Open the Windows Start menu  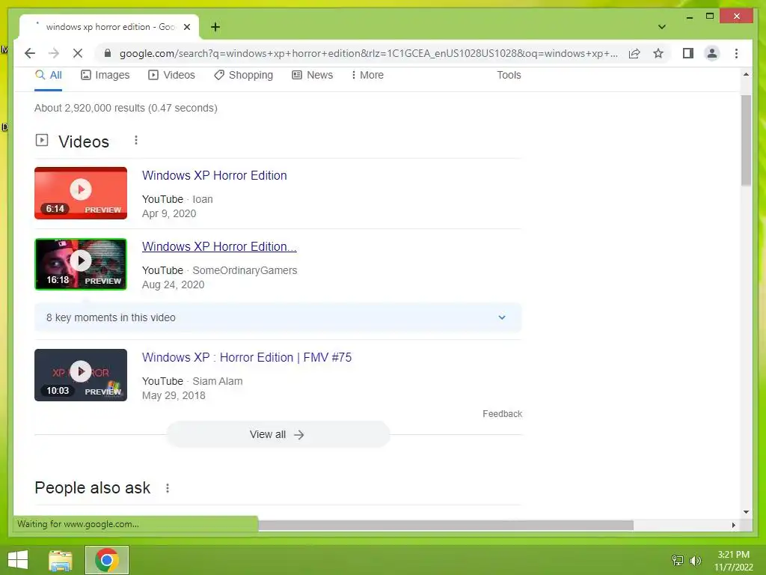pos(18,560)
